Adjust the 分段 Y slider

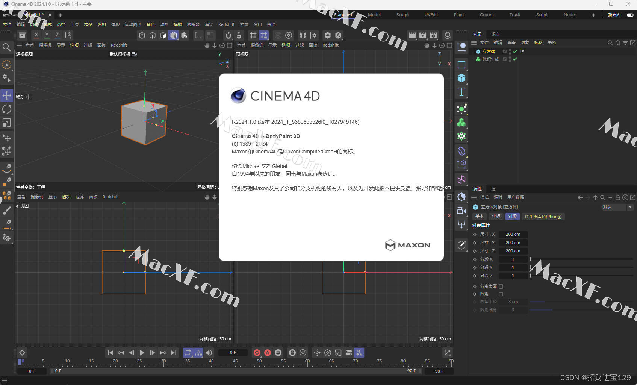pos(581,267)
